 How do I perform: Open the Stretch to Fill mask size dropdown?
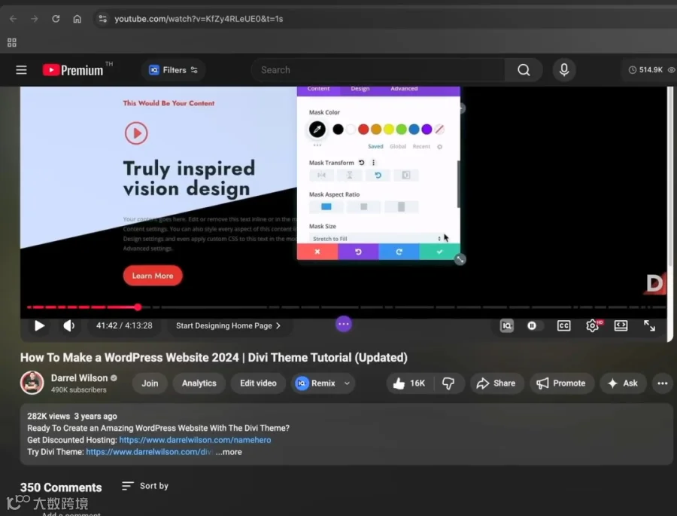point(377,239)
